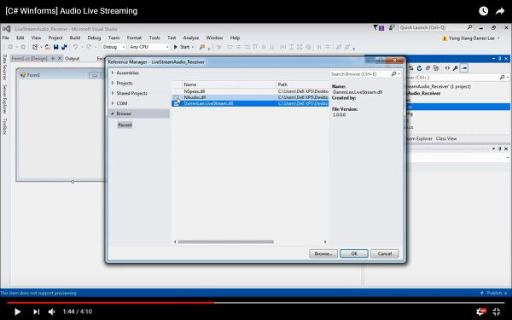Screen dimensions: 512x320
Task: Click the notifications flag icon
Action: pos(378,28)
